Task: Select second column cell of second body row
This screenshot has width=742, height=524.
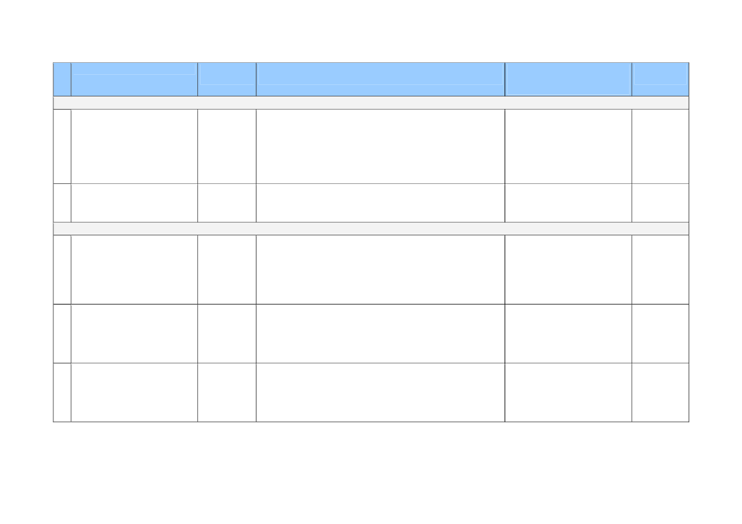Action: click(135, 203)
